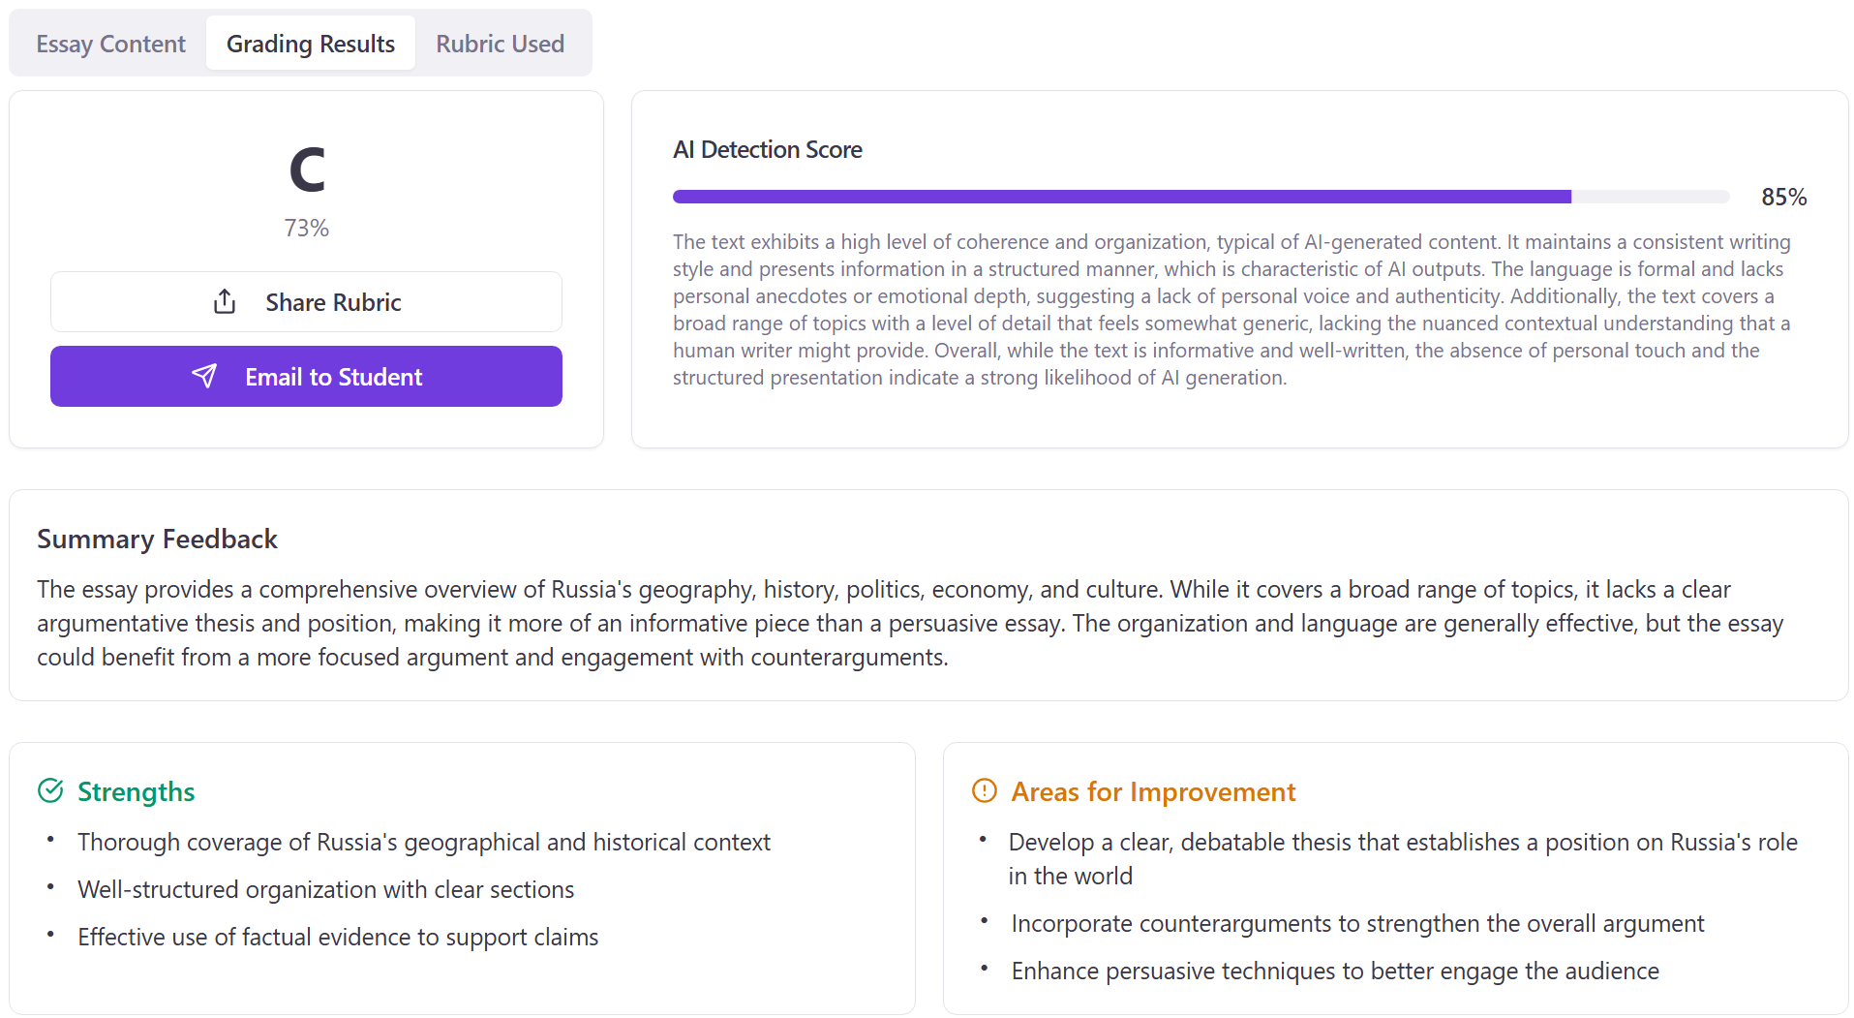Select the Summary Feedback heading

coord(157,539)
